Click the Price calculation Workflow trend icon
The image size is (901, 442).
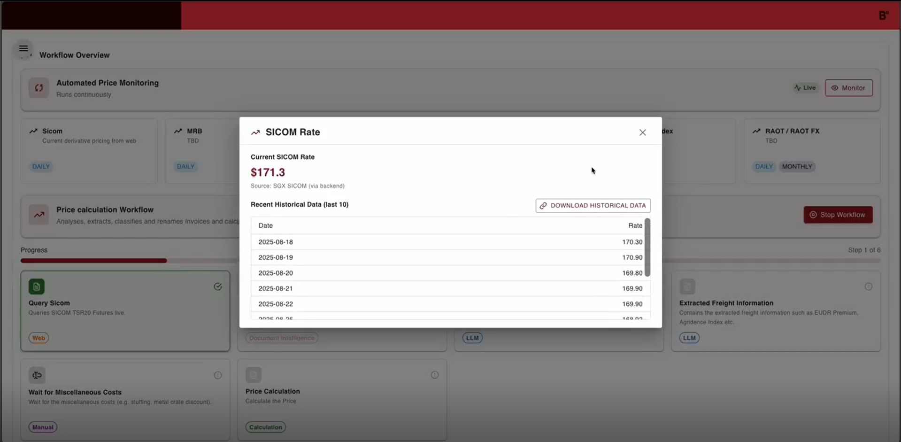pyautogui.click(x=39, y=215)
